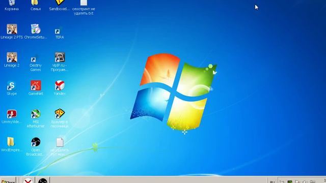Select the sandboxed browser shortcut beside MSI Afterburner
Screen dimensions: 326x183
click(60, 118)
